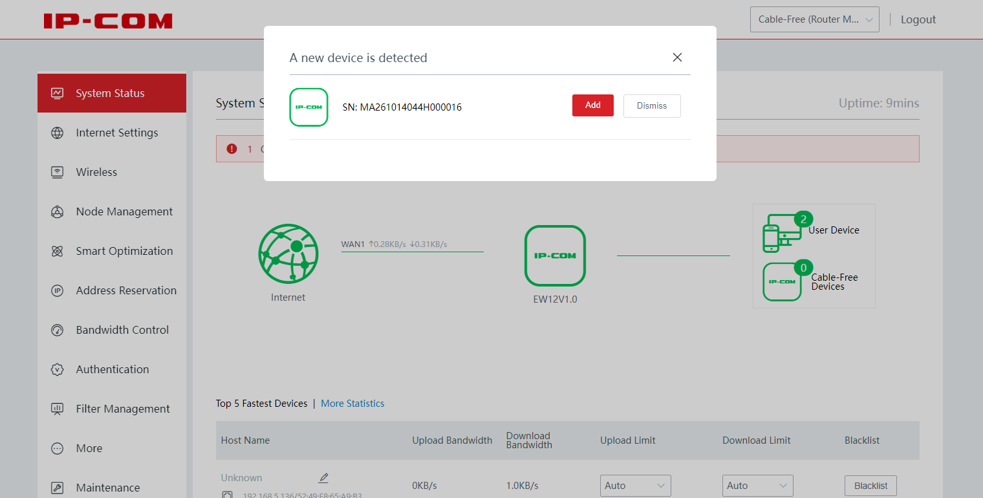The width and height of the screenshot is (983, 498).
Task: Click the Authentication shield icon
Action: click(x=57, y=369)
